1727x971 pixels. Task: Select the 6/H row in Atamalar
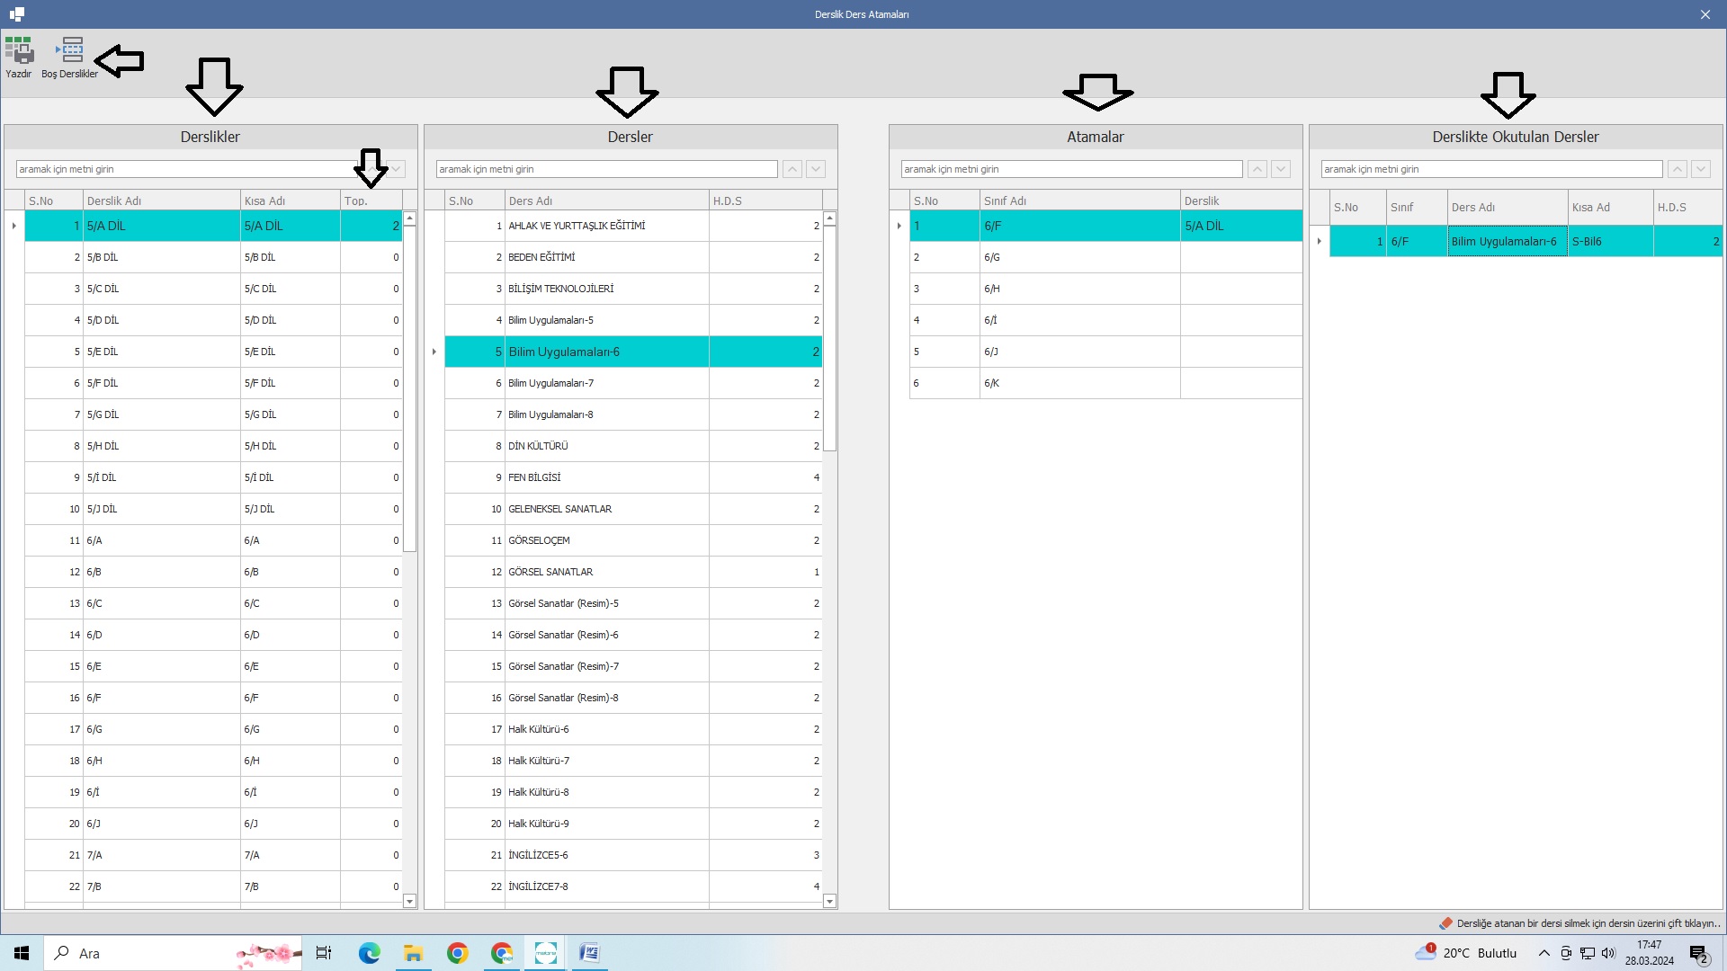pos(1106,289)
